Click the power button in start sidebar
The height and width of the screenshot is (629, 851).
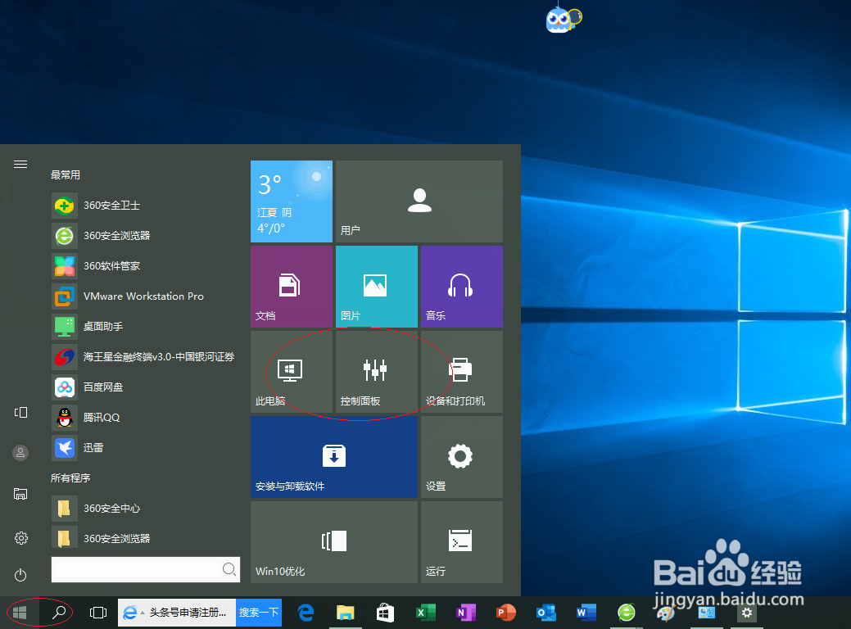(20, 575)
